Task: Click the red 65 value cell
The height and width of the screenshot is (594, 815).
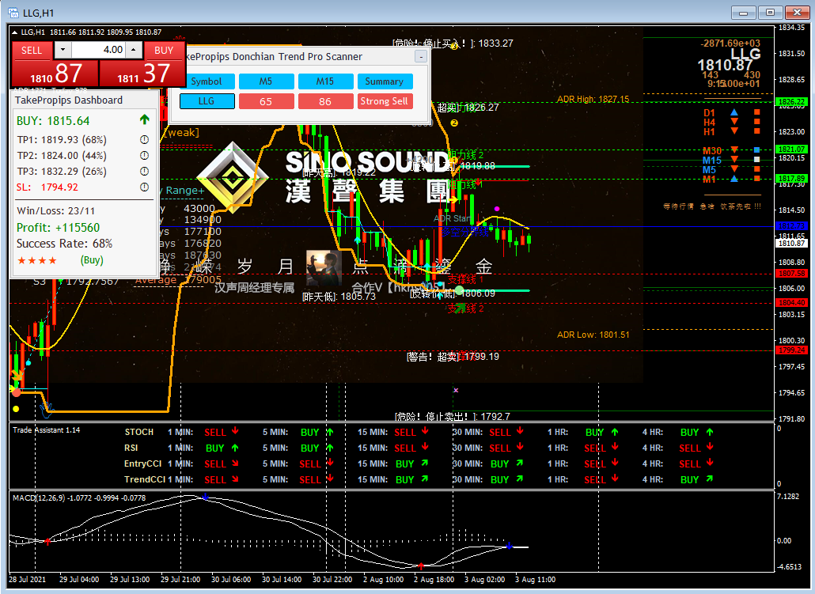Action: pos(266,101)
